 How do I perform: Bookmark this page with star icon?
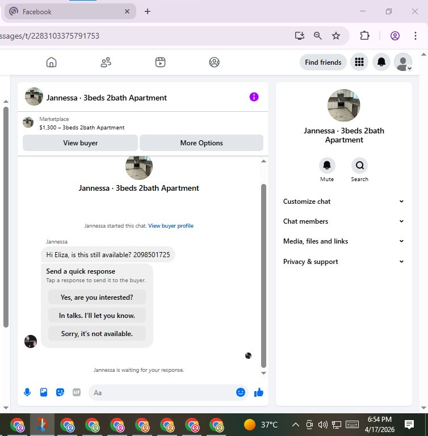pyautogui.click(x=336, y=36)
